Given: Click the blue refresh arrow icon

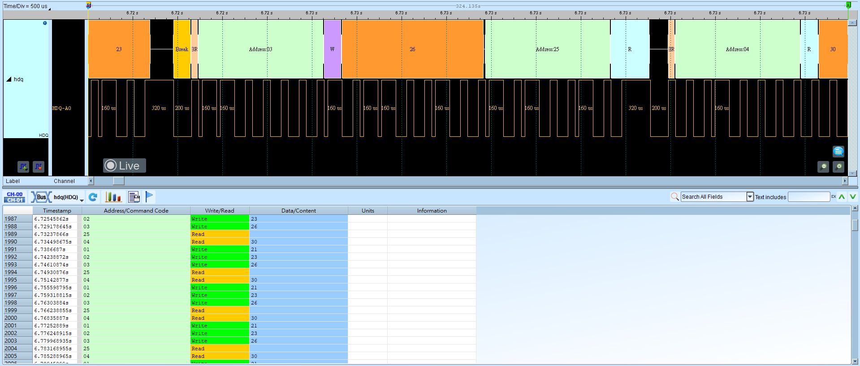Looking at the screenshot, I should [93, 197].
